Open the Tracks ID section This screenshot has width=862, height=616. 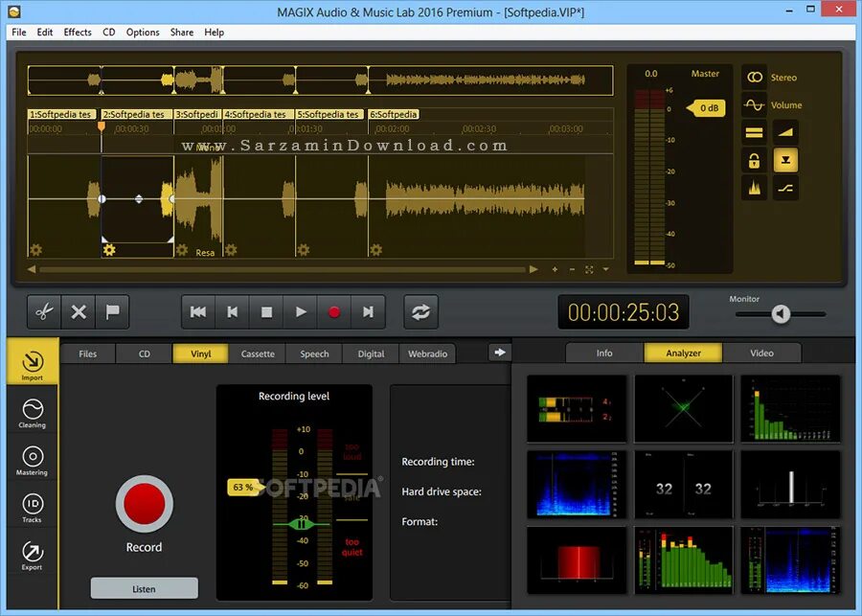[x=32, y=508]
